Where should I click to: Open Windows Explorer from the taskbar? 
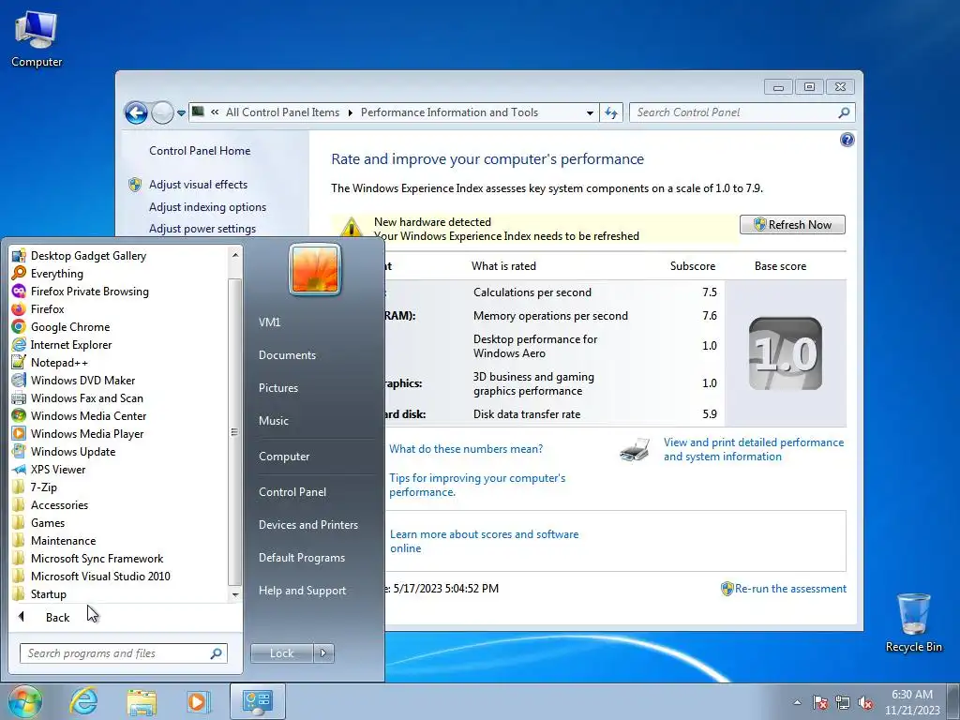tap(142, 701)
